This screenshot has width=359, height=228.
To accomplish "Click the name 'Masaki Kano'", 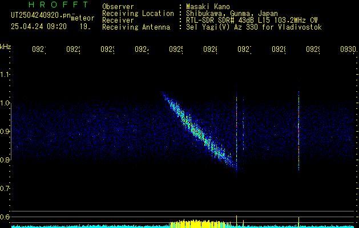I will tap(208, 7).
